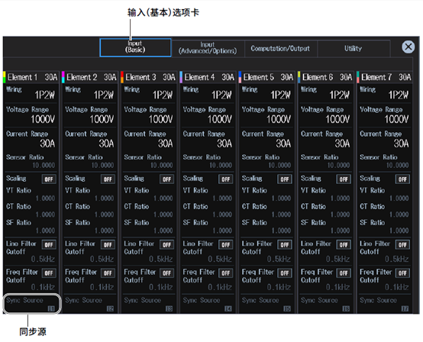Select Current Range 30A for Element 1
Viewport: 423px width, 342px height.
click(31, 139)
